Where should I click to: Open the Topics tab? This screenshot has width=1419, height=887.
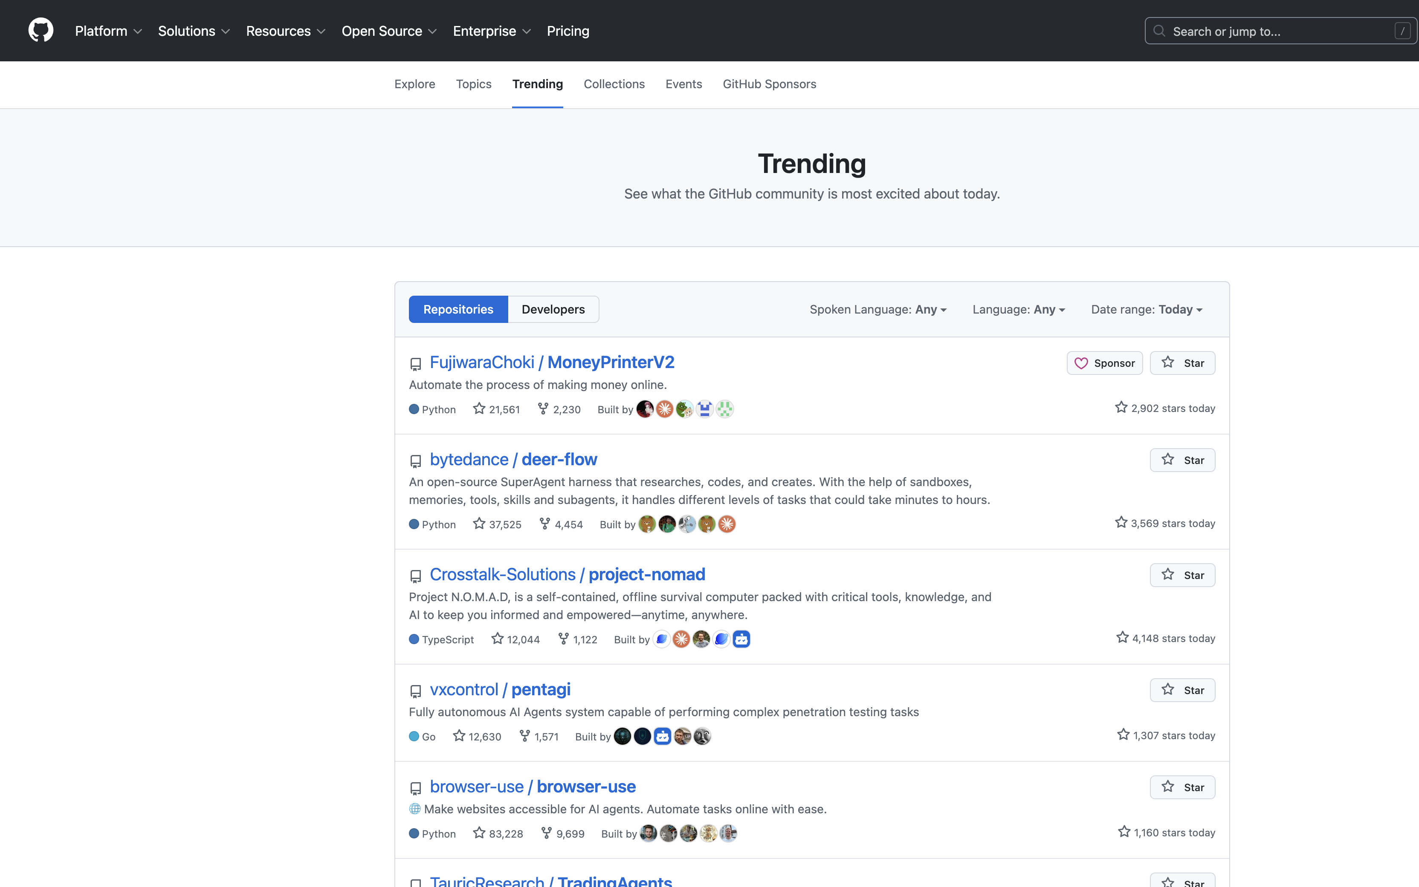[x=473, y=84]
